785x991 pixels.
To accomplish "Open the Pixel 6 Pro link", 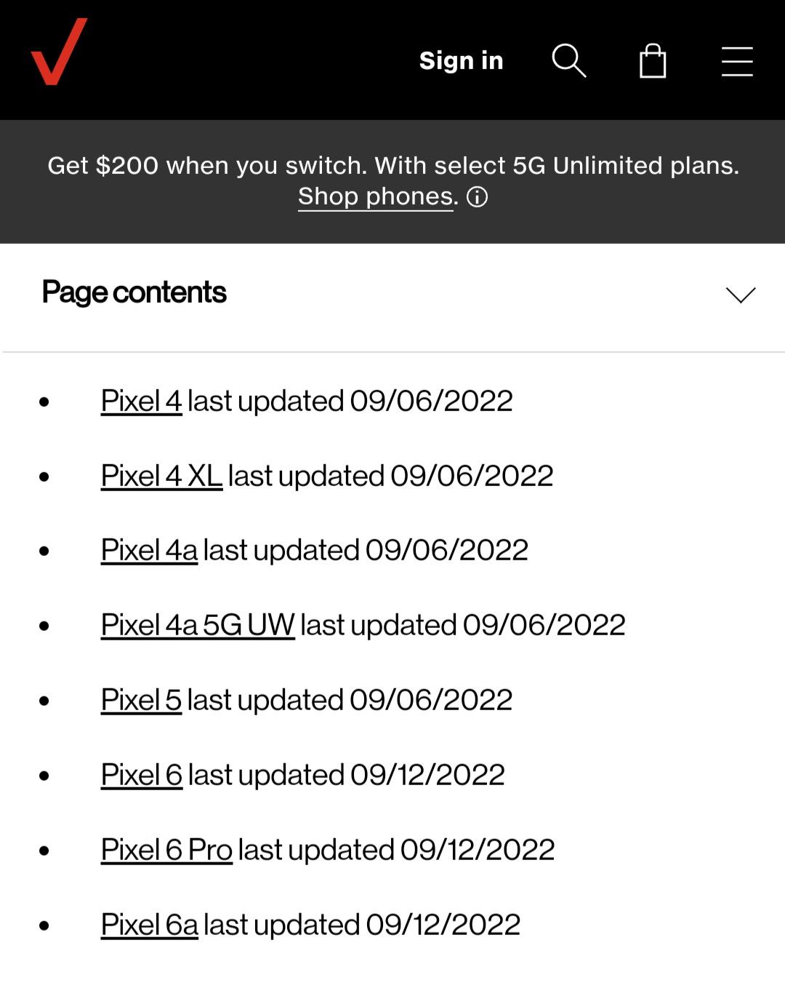I will click(166, 850).
